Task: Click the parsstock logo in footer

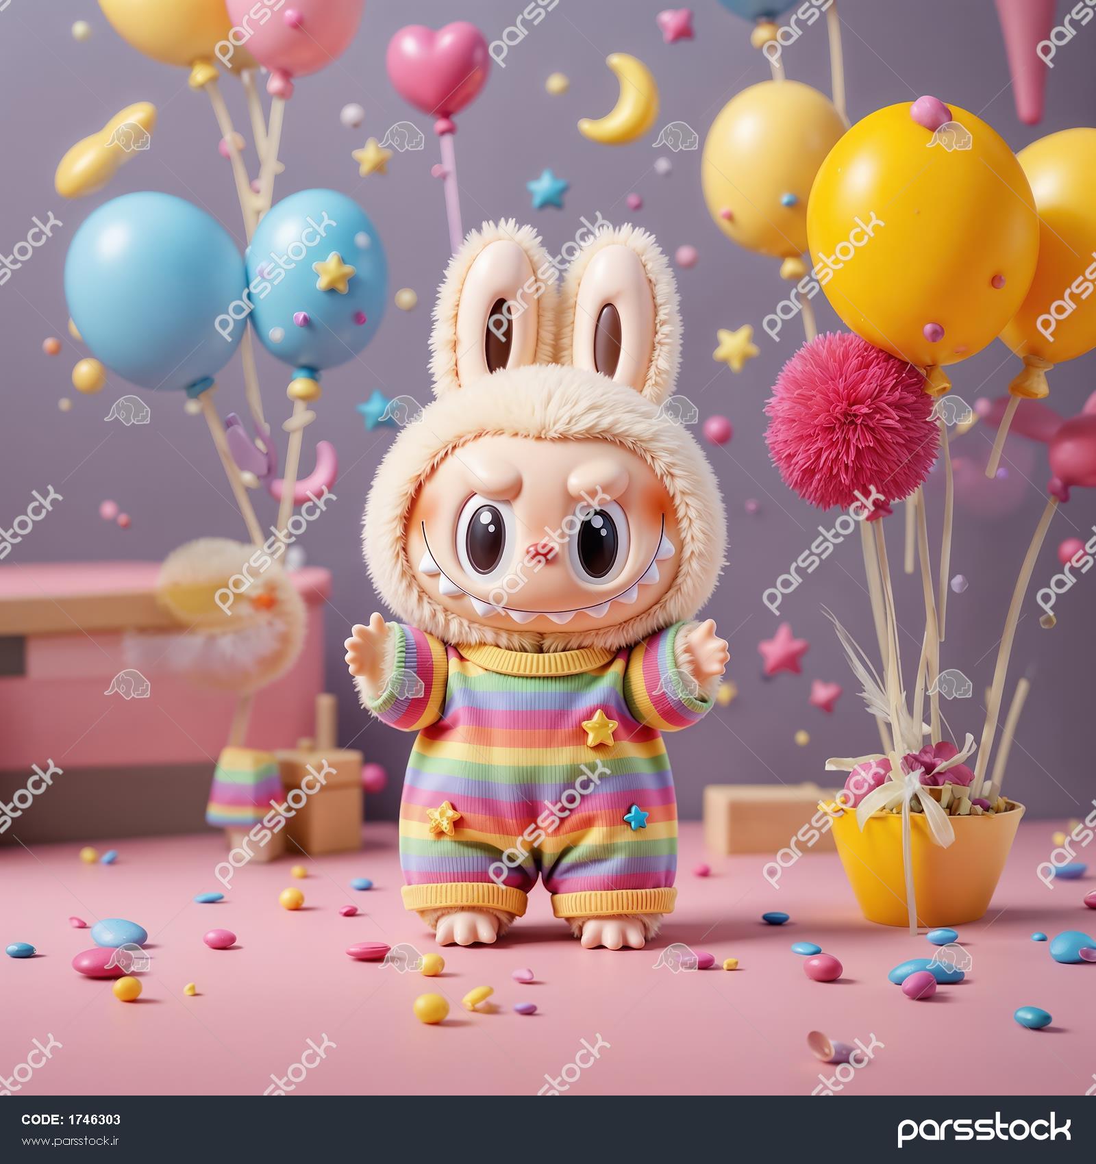Action: [984, 1128]
